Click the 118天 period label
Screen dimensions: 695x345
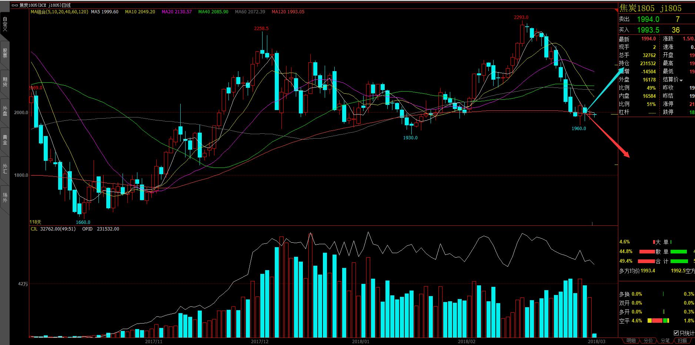(36, 222)
